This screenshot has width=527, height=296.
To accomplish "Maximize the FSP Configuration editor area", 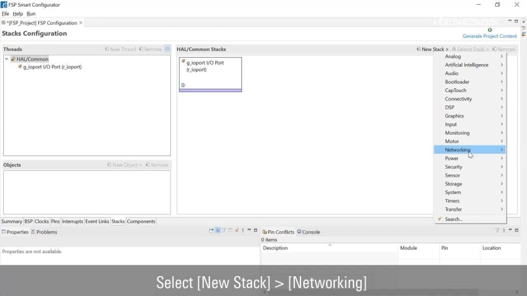I will pos(516,21).
